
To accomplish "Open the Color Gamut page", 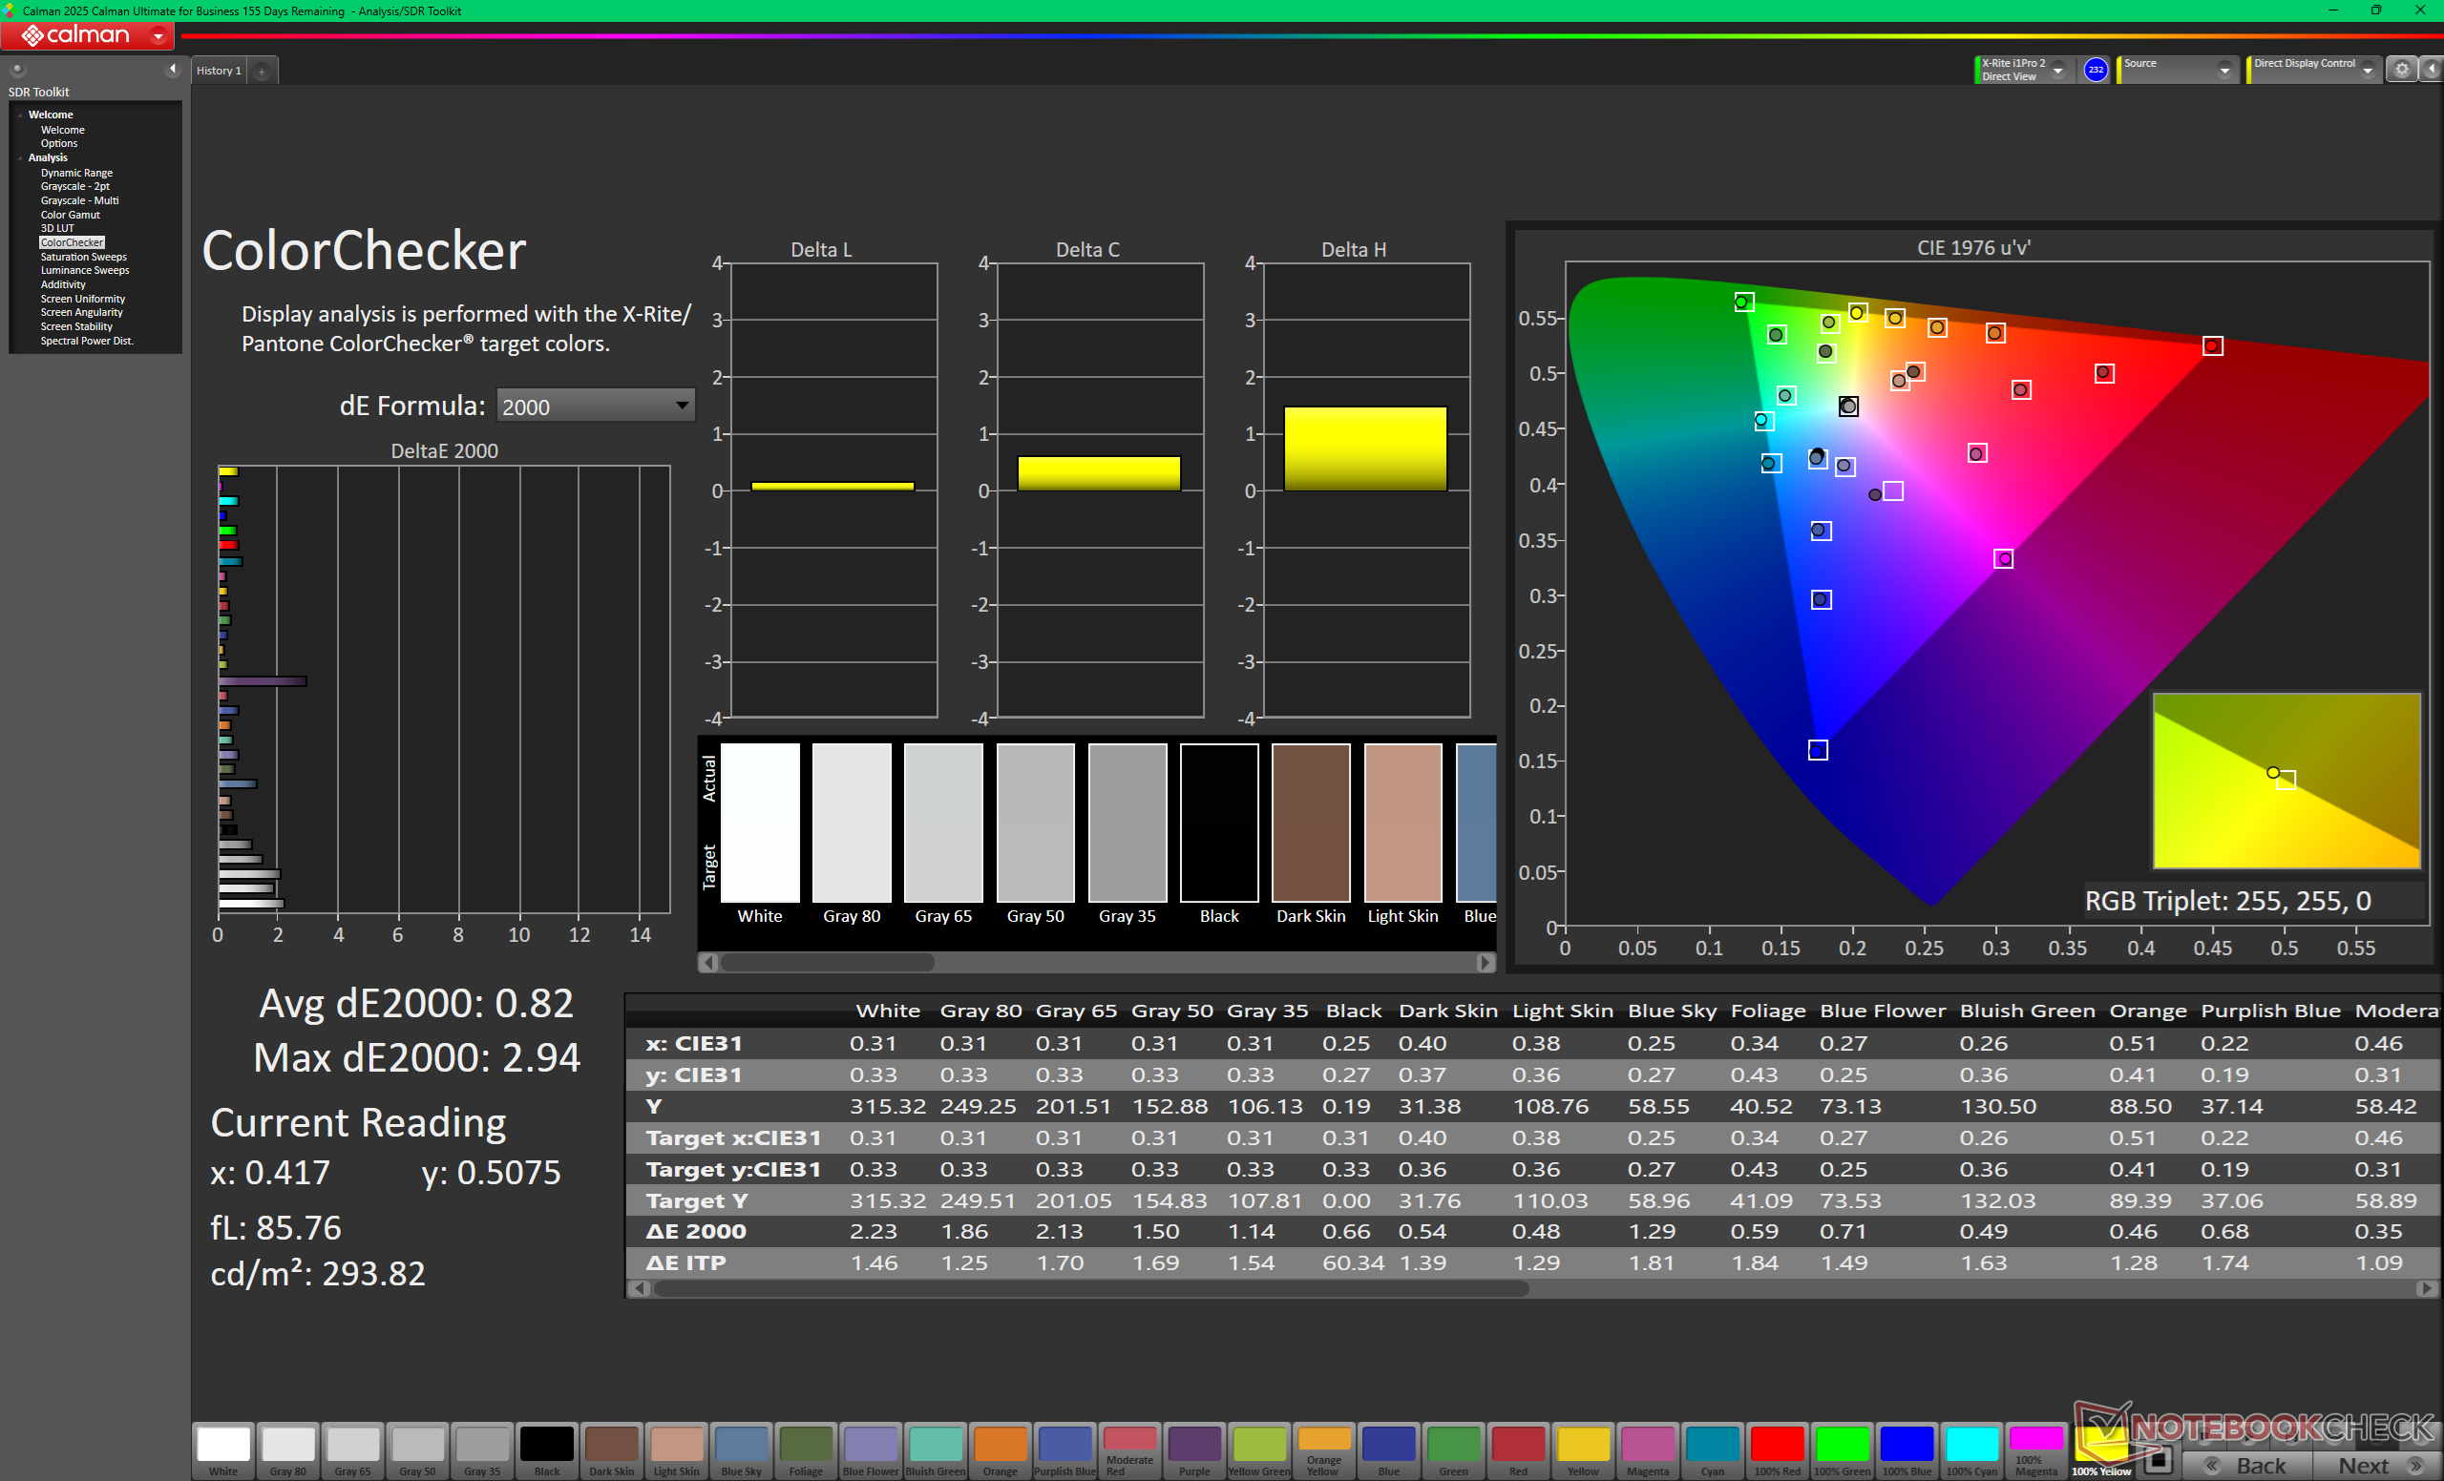I will click(x=70, y=214).
